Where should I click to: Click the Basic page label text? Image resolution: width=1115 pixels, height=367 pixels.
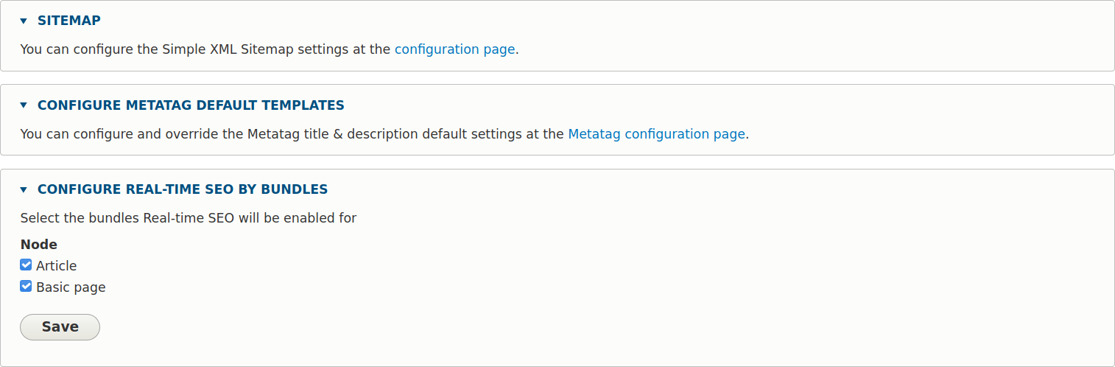[x=71, y=287]
